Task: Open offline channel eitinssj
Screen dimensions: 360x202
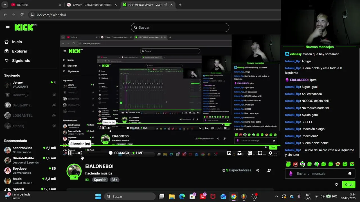Action: 30,126
